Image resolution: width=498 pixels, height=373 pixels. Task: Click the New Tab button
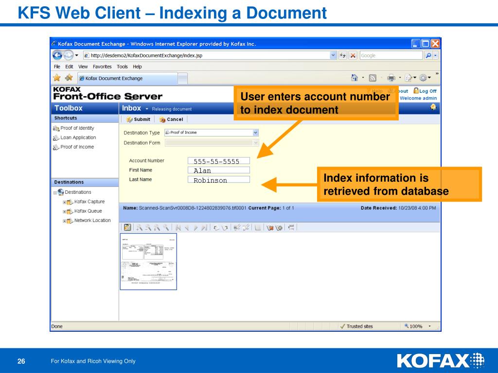coord(183,78)
